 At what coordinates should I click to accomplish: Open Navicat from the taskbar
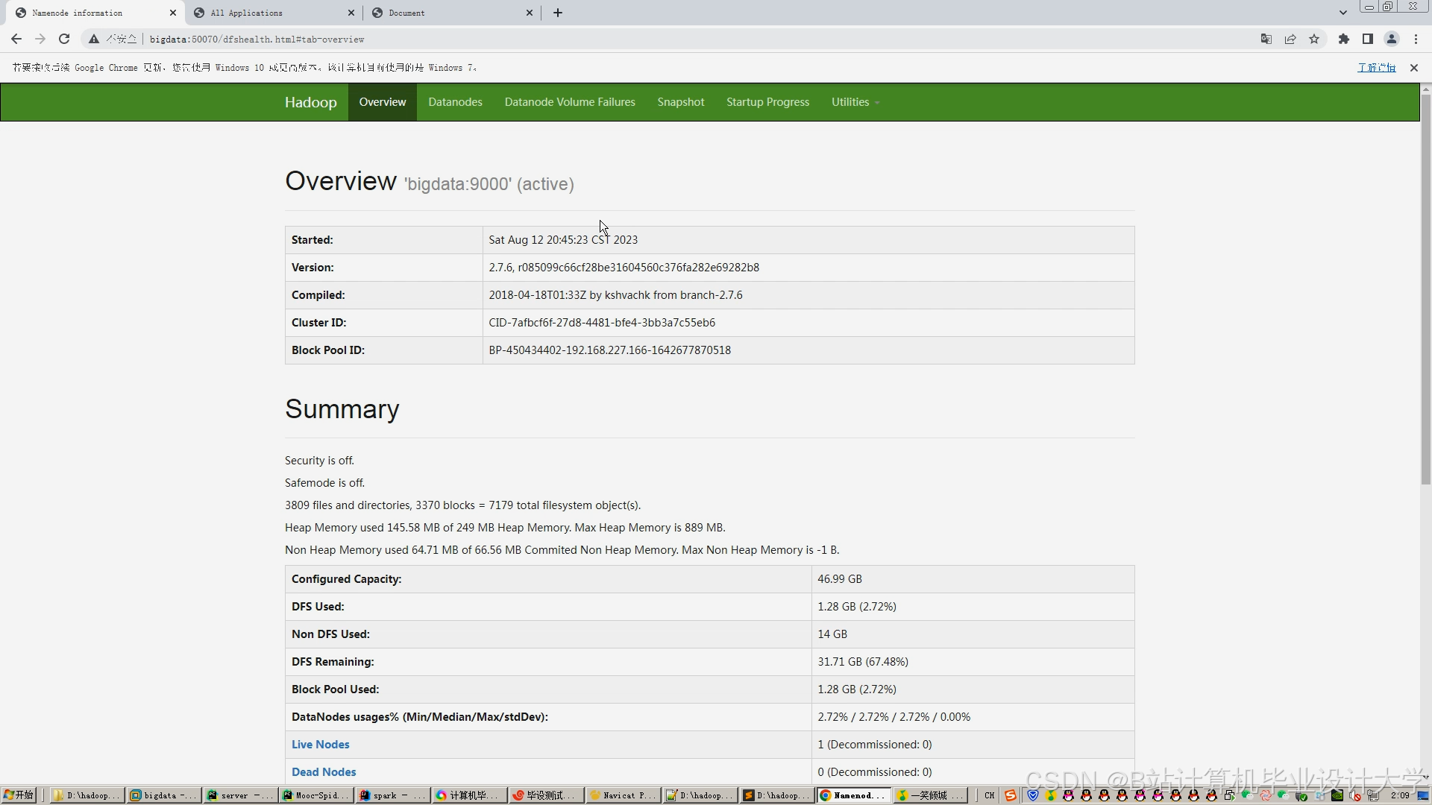click(x=623, y=795)
